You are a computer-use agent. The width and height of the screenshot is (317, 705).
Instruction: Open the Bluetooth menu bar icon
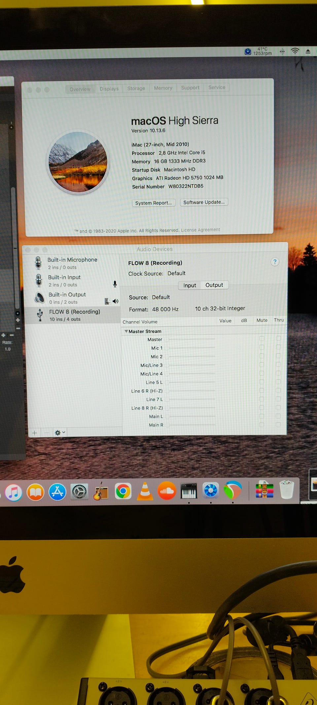282,52
